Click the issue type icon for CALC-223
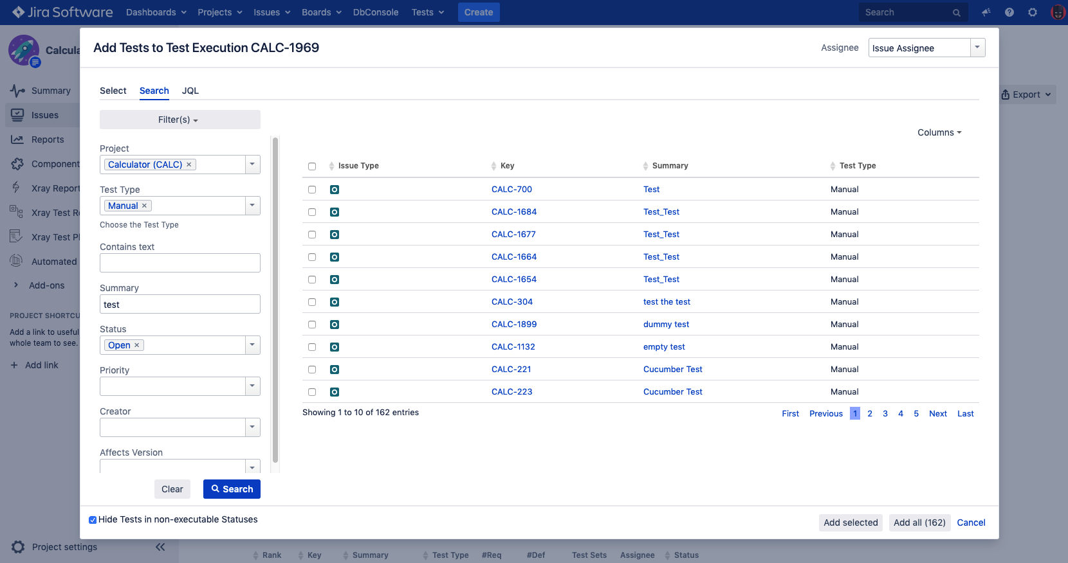This screenshot has width=1068, height=563. (335, 392)
